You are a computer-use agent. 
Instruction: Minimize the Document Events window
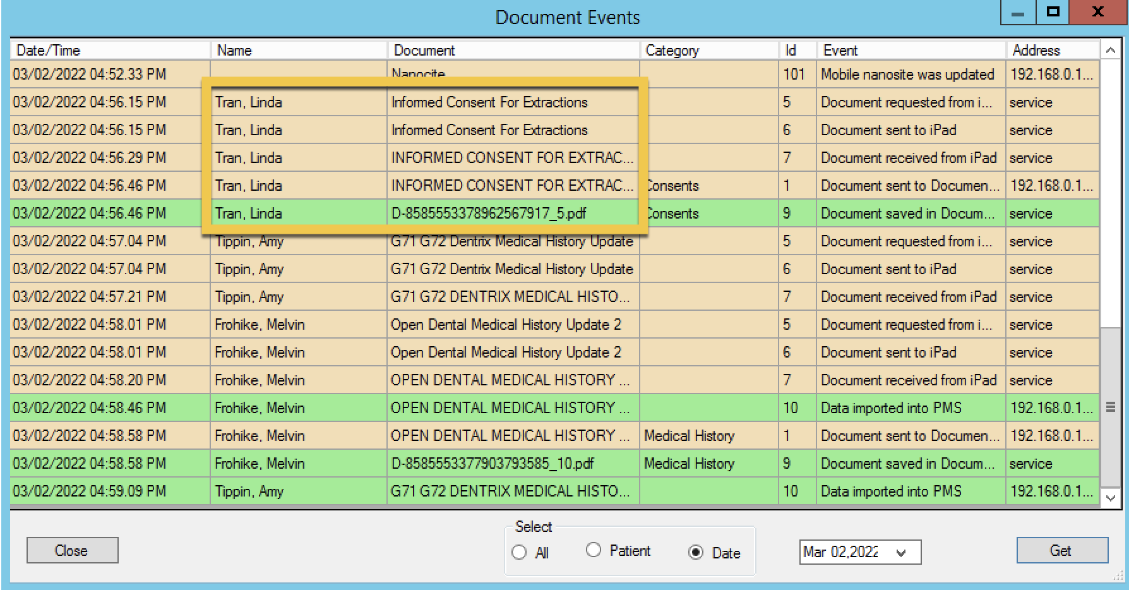pyautogui.click(x=1018, y=13)
